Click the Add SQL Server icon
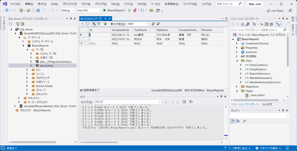The width and height of the screenshot is (297, 151). (x=17, y=24)
